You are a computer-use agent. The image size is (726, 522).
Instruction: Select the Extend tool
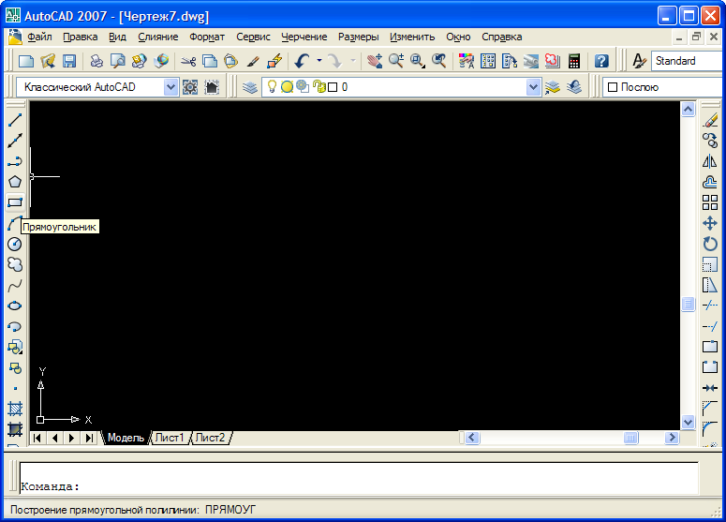(x=710, y=326)
